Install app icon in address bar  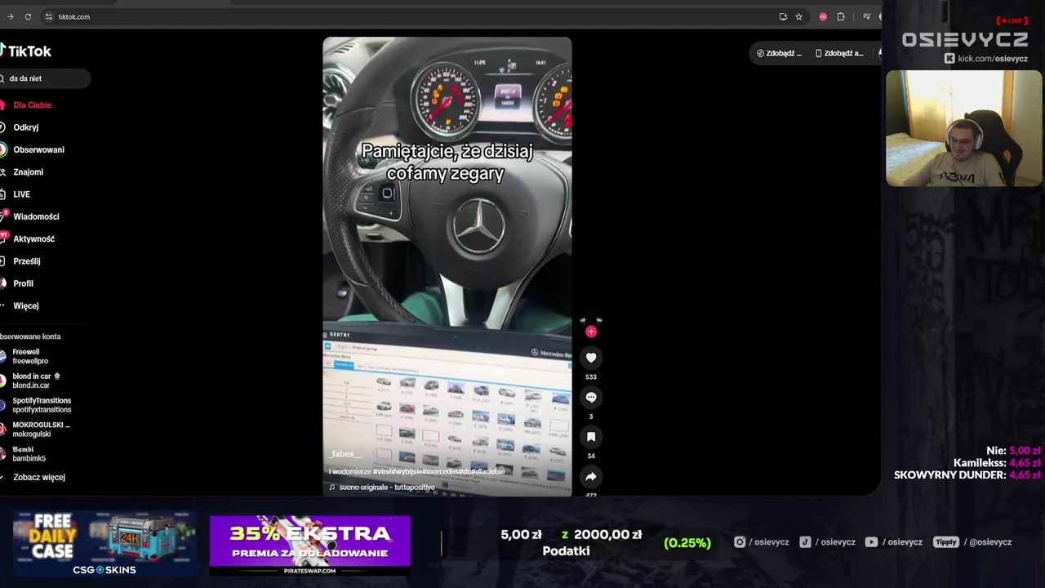coord(784,16)
